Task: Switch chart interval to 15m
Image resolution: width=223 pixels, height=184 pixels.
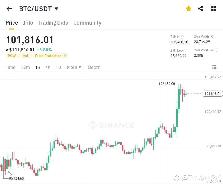Action: click(x=25, y=67)
